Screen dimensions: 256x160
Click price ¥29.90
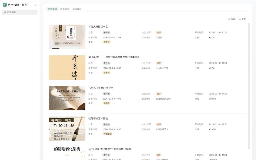coord(212,129)
